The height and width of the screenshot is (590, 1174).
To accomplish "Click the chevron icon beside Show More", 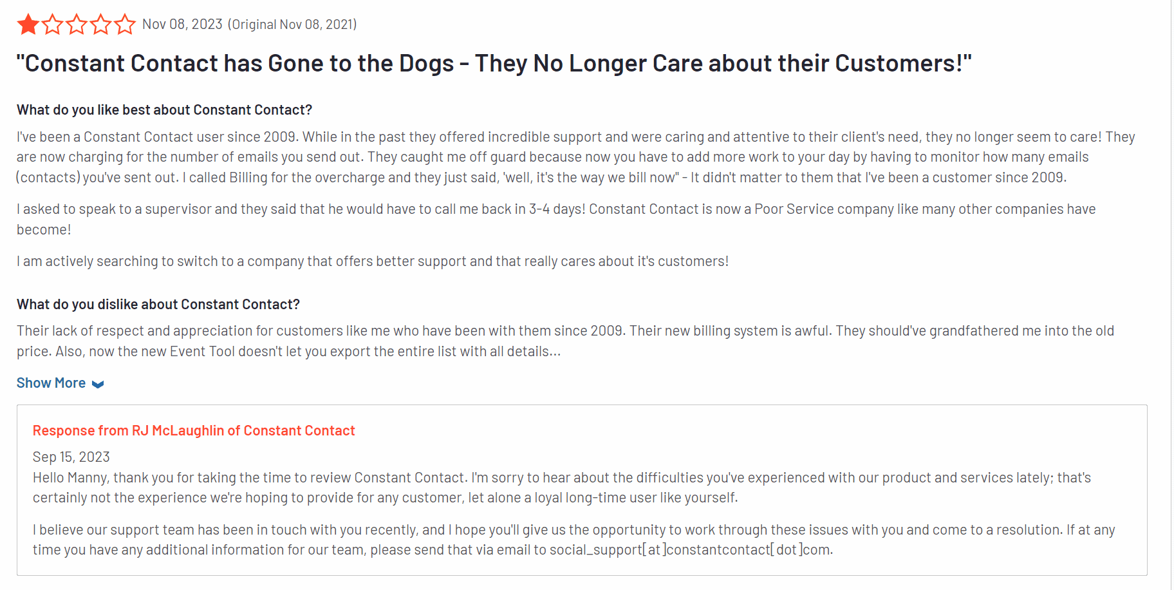I will pos(98,385).
